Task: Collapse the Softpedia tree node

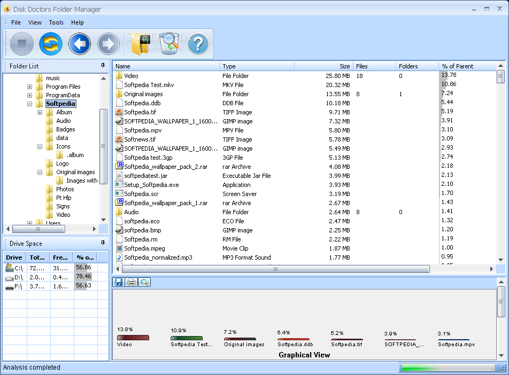Action: tap(29, 104)
